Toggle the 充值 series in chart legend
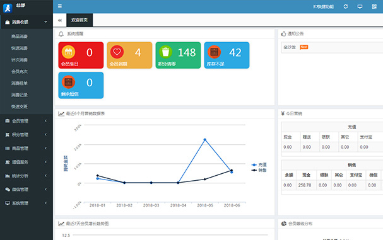This screenshot has height=240, width=383. [x=259, y=165]
